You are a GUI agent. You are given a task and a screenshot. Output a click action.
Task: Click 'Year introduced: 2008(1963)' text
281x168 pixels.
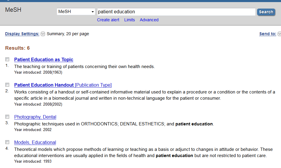click(38, 72)
